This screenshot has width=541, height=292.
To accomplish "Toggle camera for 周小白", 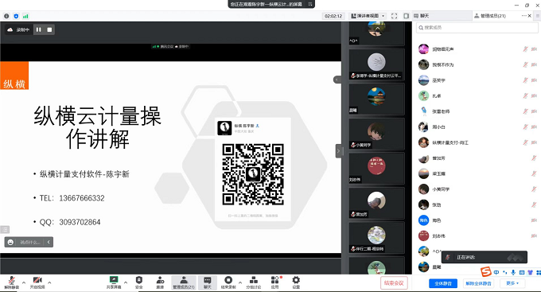I will pos(534,127).
